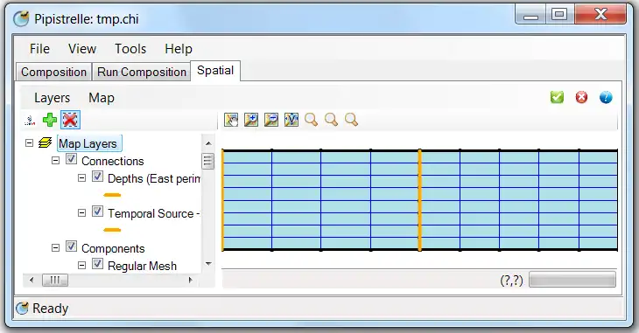Image resolution: width=639 pixels, height=333 pixels.
Task: Switch to the Run Composition tab
Action: [x=142, y=72]
